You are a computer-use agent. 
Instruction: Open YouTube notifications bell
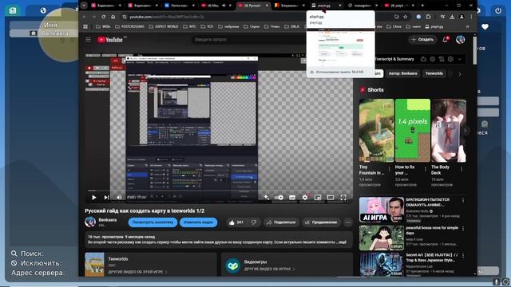pos(446,39)
